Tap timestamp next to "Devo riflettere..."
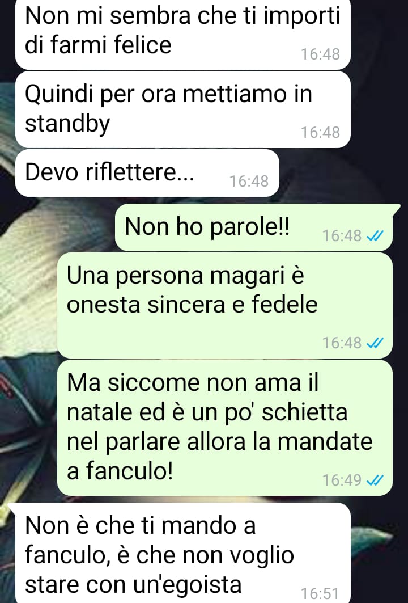 [x=249, y=181]
